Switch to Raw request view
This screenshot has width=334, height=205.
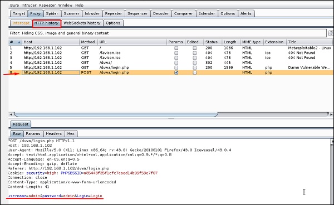(17, 134)
